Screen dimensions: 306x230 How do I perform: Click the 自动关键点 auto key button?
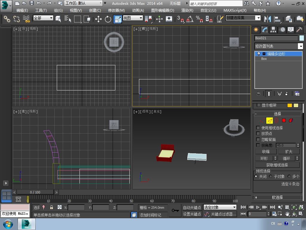(x=192, y=208)
